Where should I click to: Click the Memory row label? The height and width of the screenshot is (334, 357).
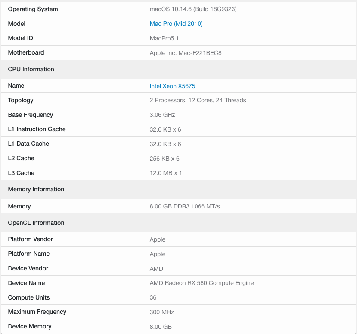click(19, 206)
